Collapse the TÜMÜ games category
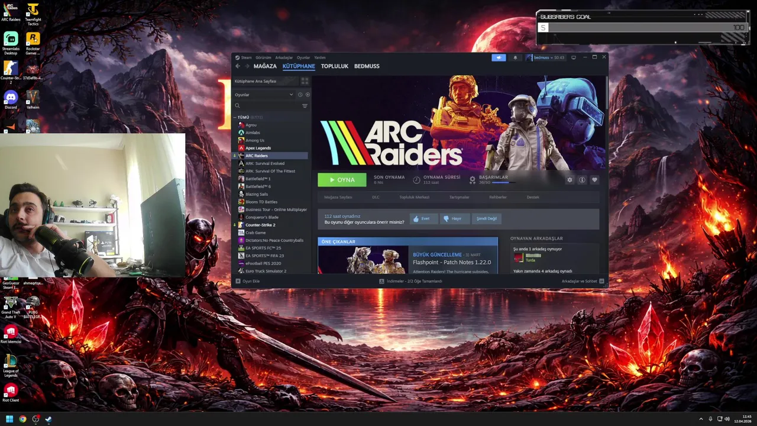Image resolution: width=757 pixels, height=426 pixels. point(235,117)
